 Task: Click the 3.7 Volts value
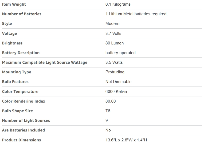(x=113, y=33)
